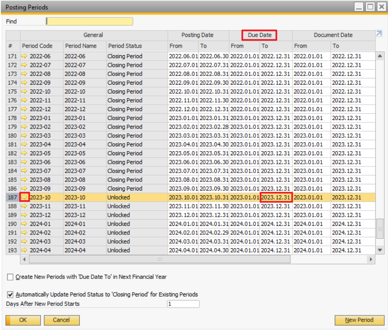Open link arrow for period 2023-04
This screenshot has width=388, height=330.
(24, 144)
